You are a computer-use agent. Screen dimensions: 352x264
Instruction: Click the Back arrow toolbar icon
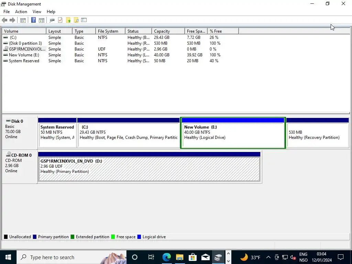[x=4, y=20]
